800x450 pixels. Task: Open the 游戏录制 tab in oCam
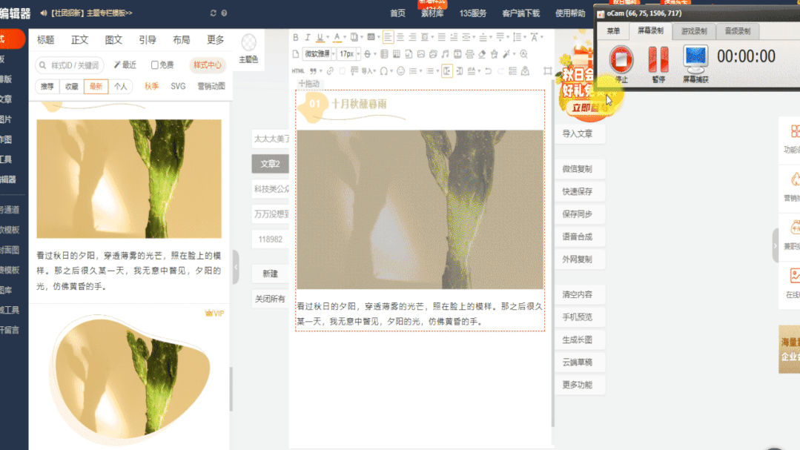coord(694,30)
